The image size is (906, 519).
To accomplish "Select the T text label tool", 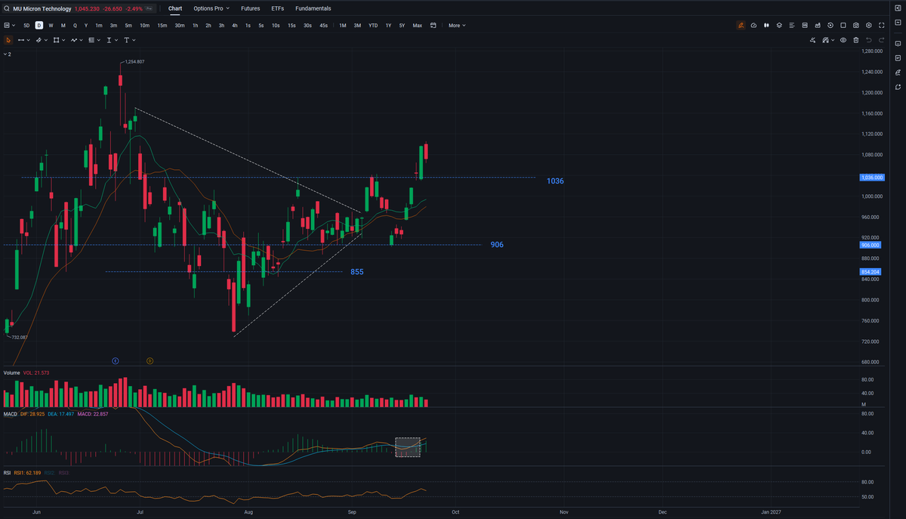I will [126, 39].
